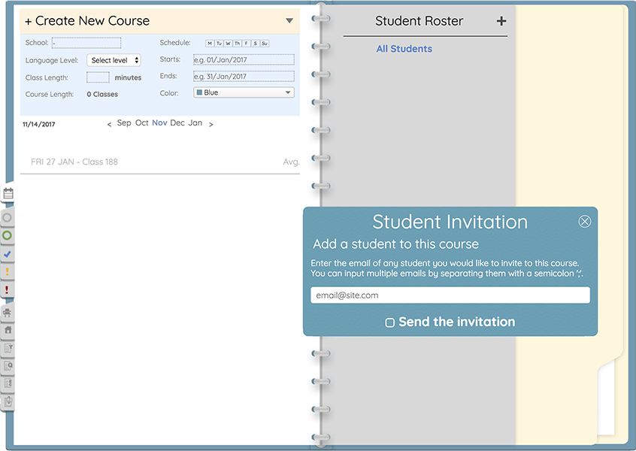
Task: Click the Class Length minutes field
Action: coord(98,77)
